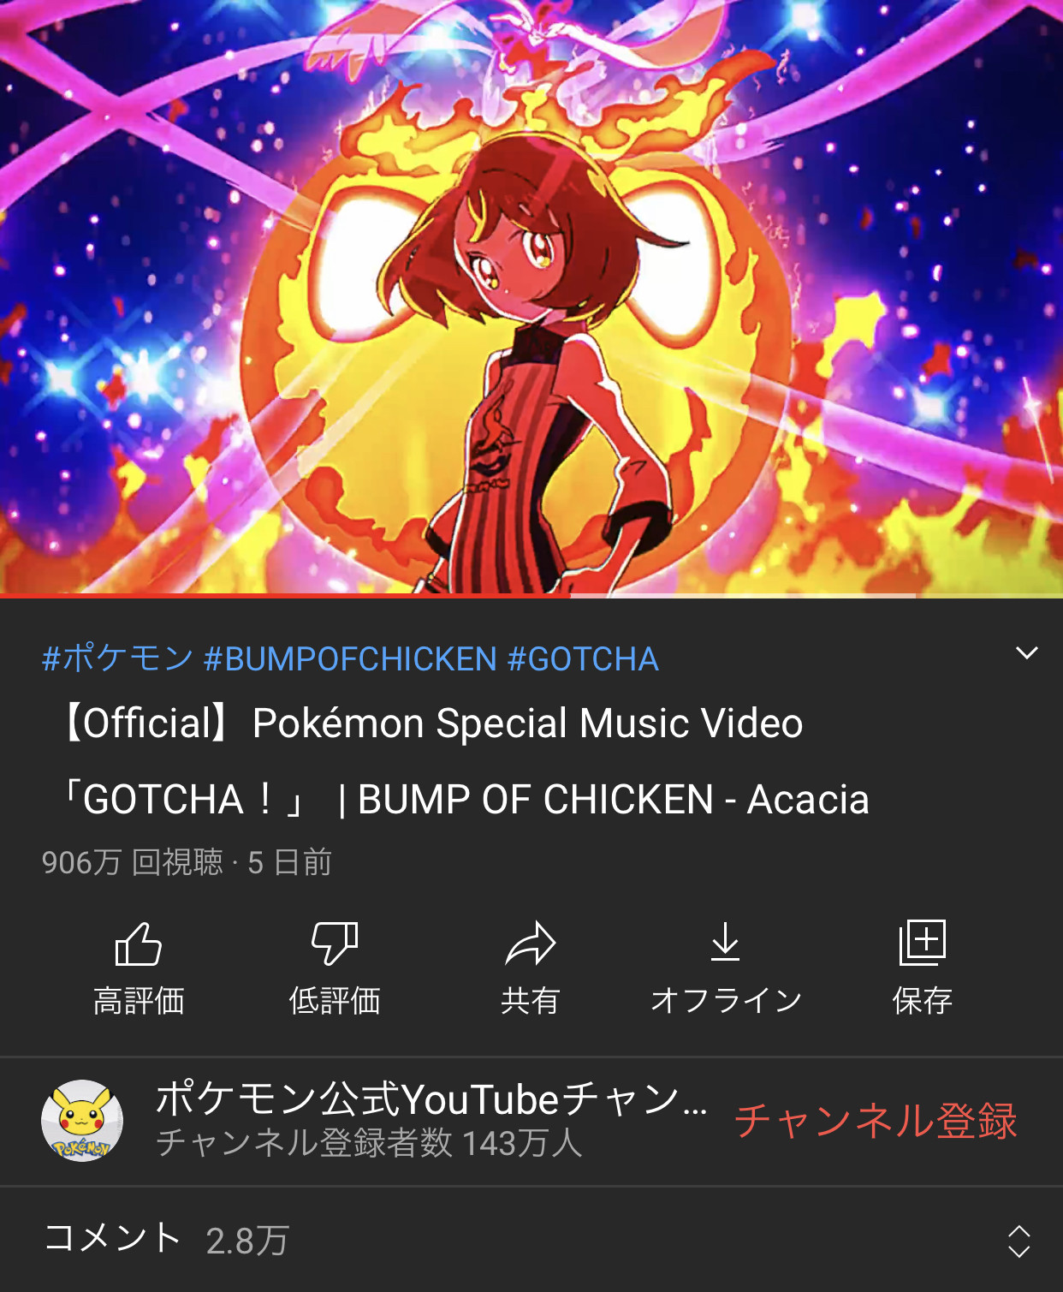Image resolution: width=1063 pixels, height=1292 pixels.
Task: Tap the thumbs-down 低評価 icon
Action: 334,944
